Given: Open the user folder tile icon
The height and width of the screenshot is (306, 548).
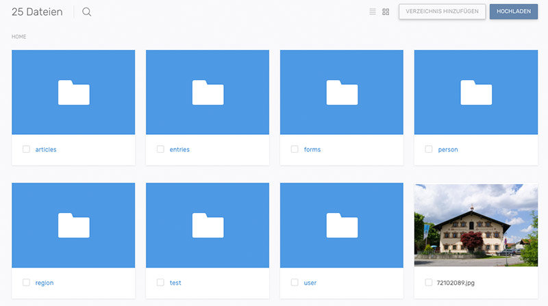Looking at the screenshot, I should pos(342,225).
